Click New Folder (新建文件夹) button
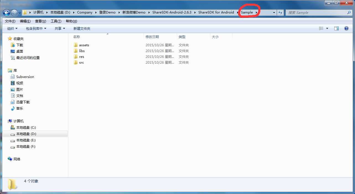 click(x=82, y=28)
